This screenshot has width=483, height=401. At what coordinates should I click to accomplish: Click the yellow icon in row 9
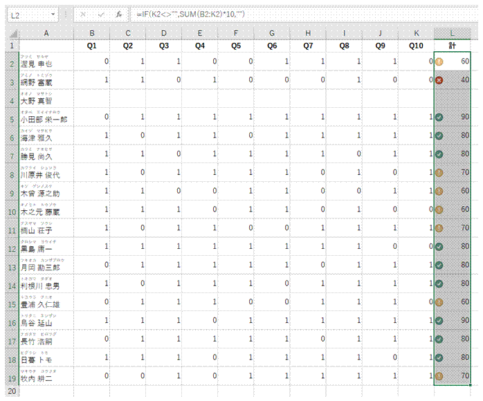439,191
